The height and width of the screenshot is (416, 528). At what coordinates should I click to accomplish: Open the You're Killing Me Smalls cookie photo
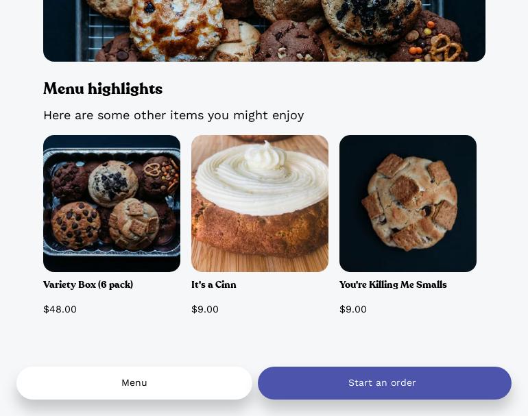point(408,204)
